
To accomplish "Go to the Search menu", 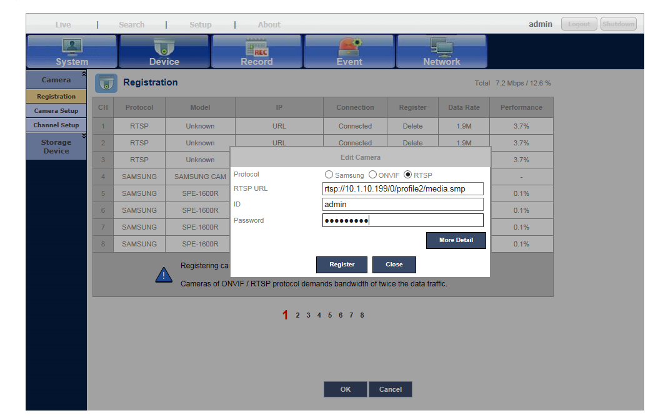I will click(x=132, y=24).
